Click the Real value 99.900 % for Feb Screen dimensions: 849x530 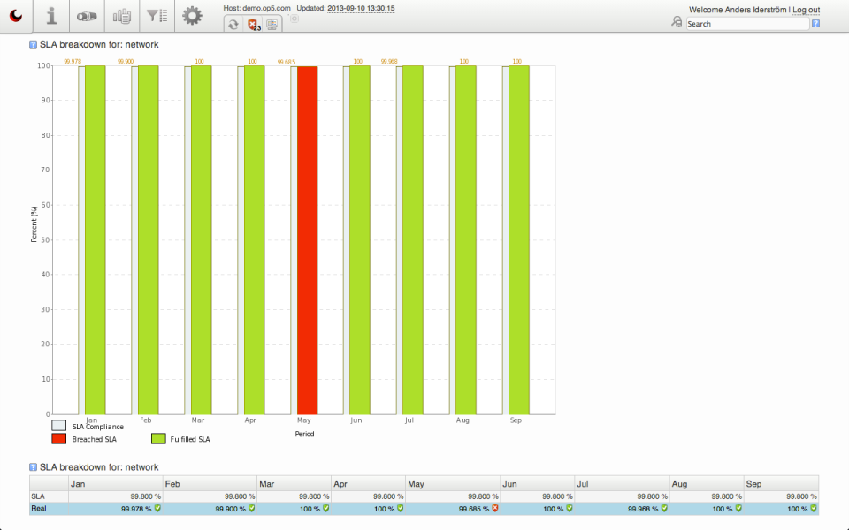[x=230, y=509]
